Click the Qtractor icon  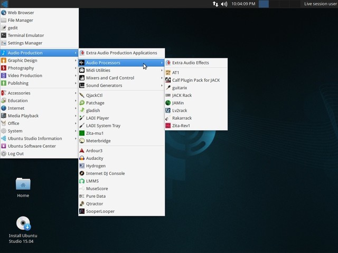(x=82, y=204)
